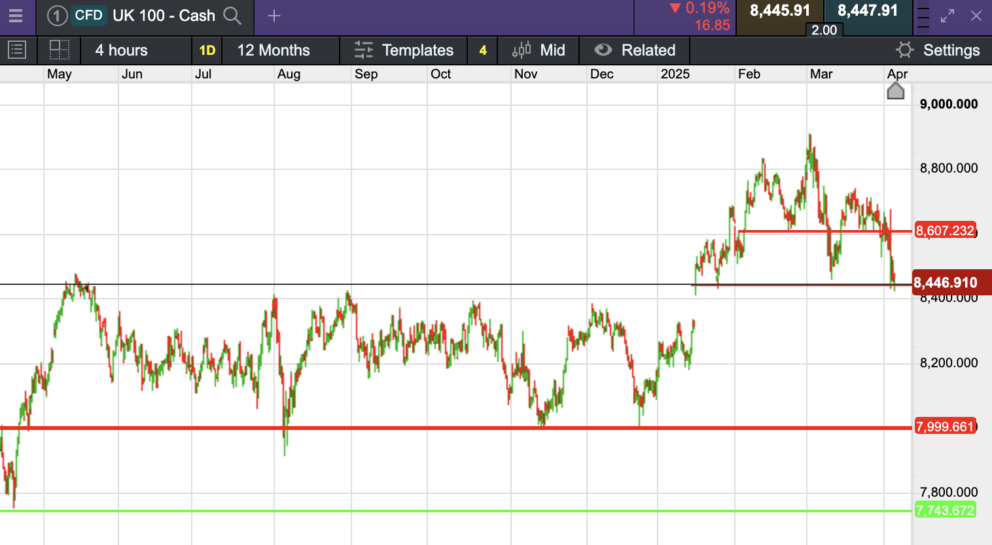This screenshot has width=992, height=545.
Task: Open the 4 hours interval dropdown
Action: [x=122, y=50]
